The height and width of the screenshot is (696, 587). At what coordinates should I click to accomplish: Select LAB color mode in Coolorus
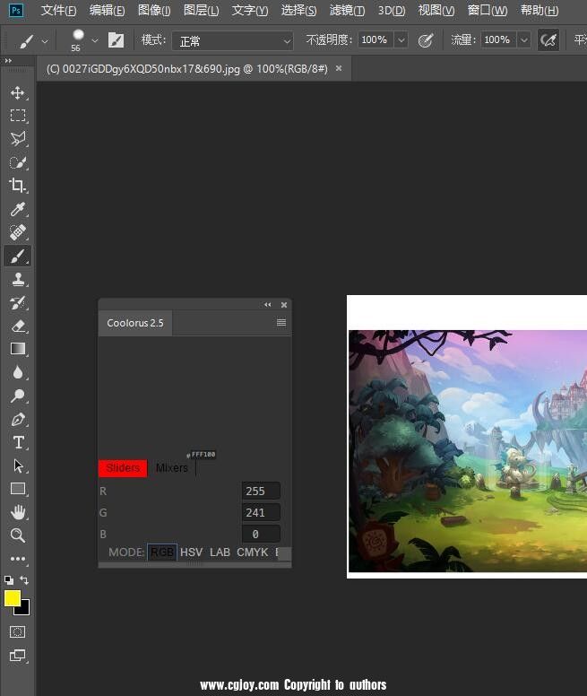pyautogui.click(x=220, y=552)
